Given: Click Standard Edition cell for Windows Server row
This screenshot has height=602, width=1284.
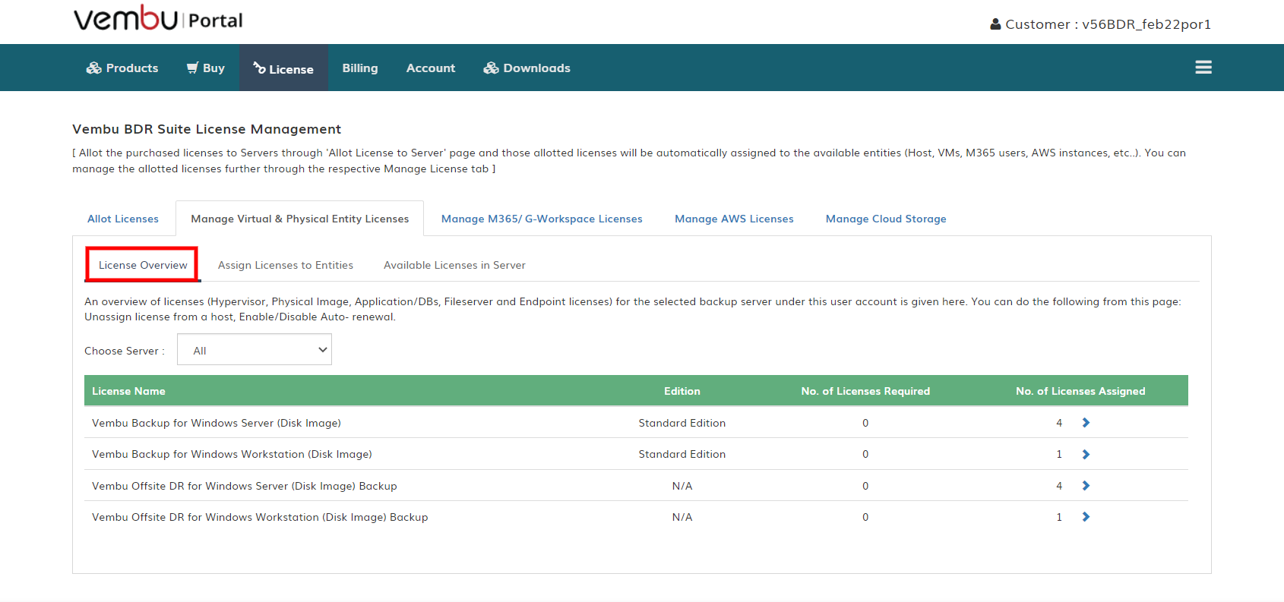Looking at the screenshot, I should (682, 423).
